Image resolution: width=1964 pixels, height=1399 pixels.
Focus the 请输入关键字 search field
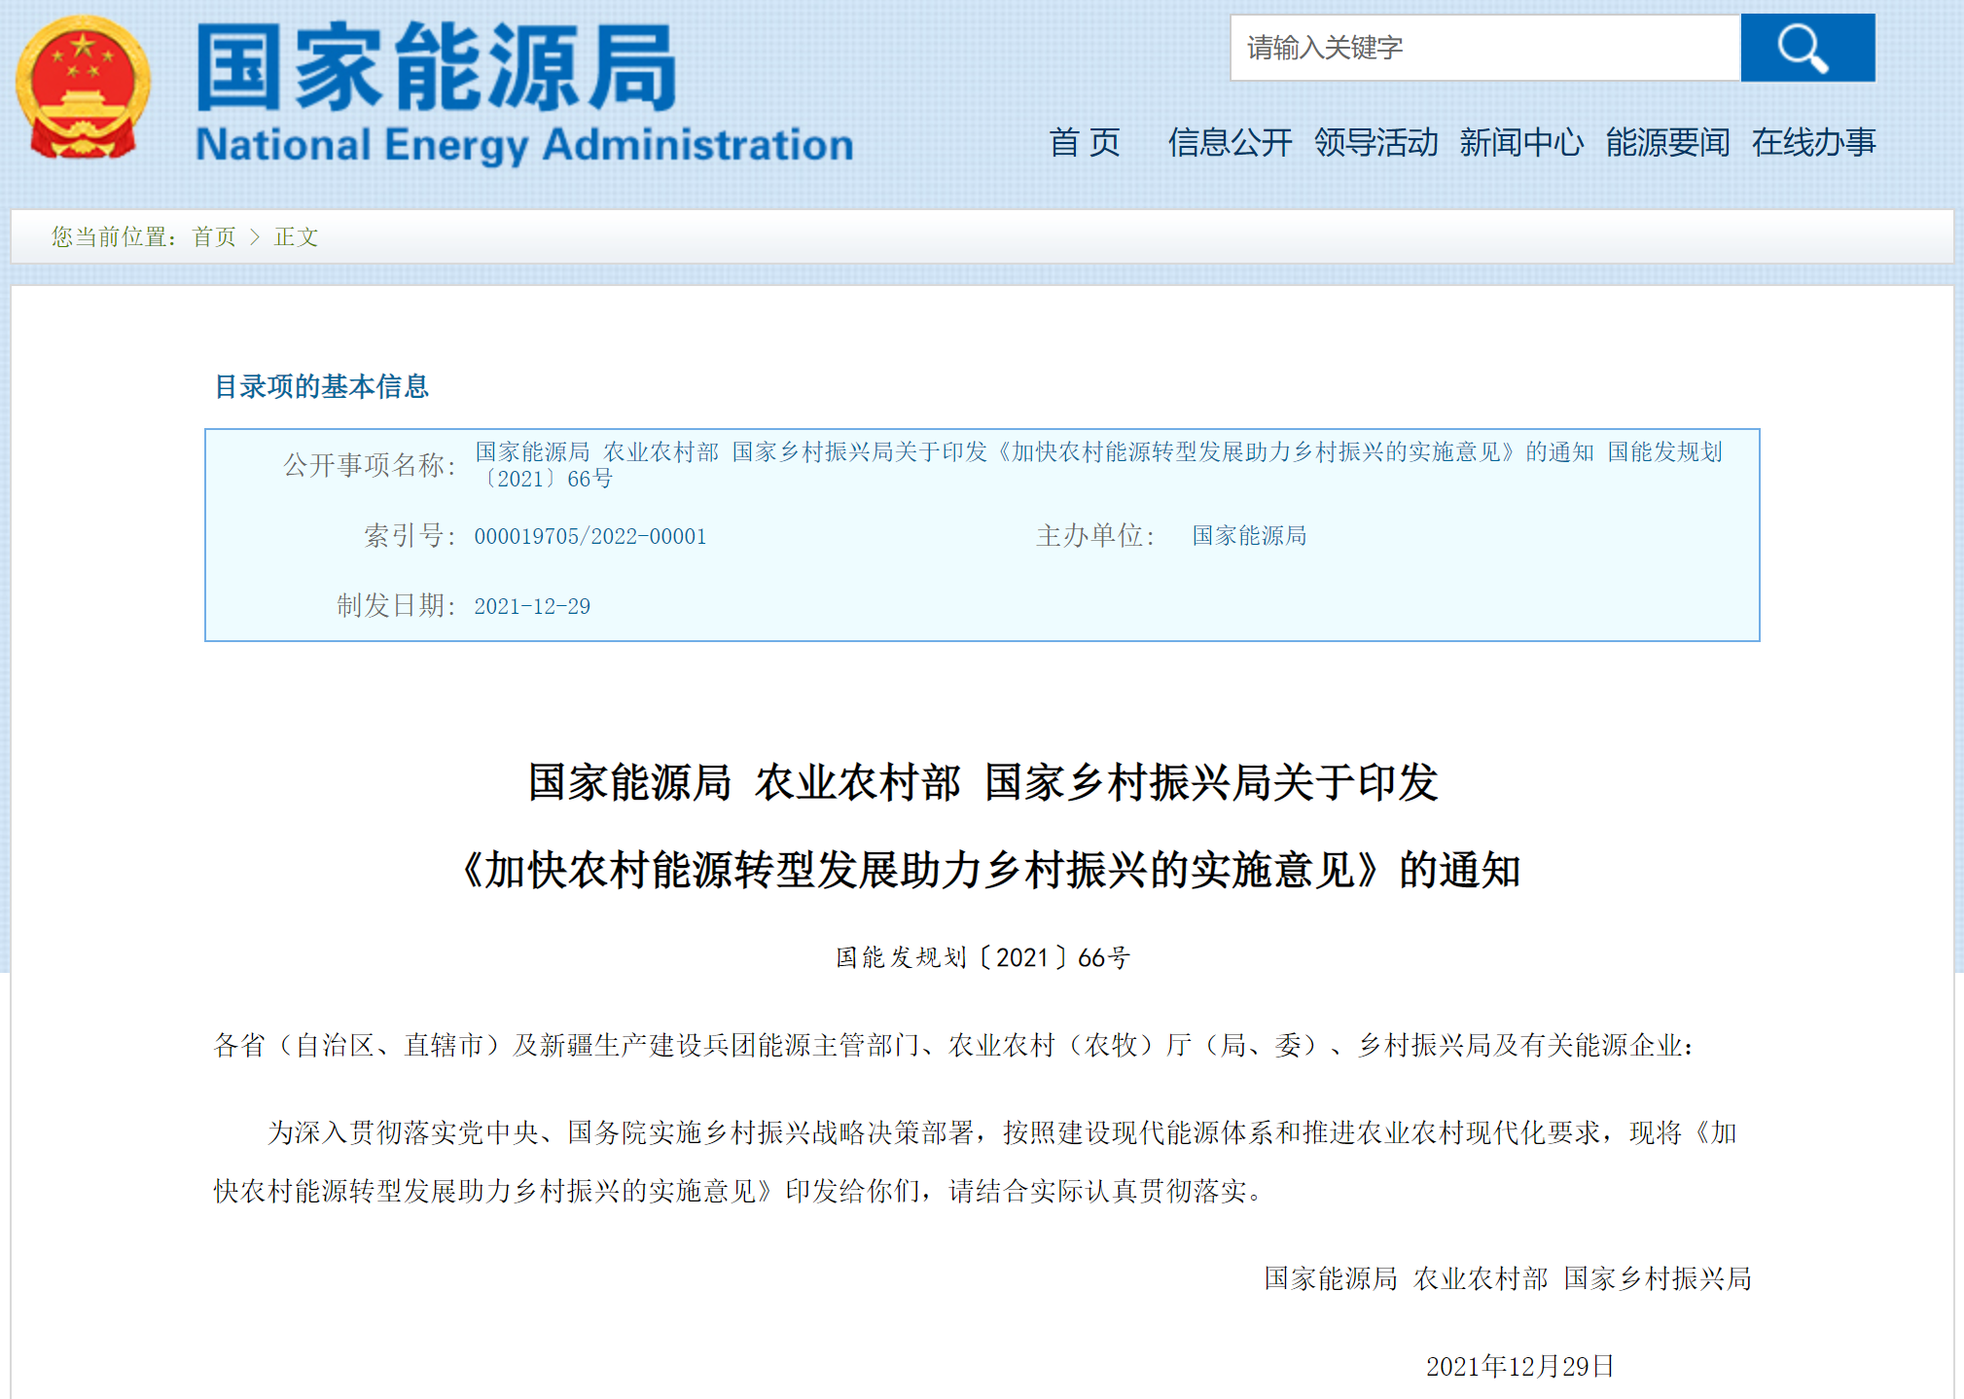tap(1484, 48)
